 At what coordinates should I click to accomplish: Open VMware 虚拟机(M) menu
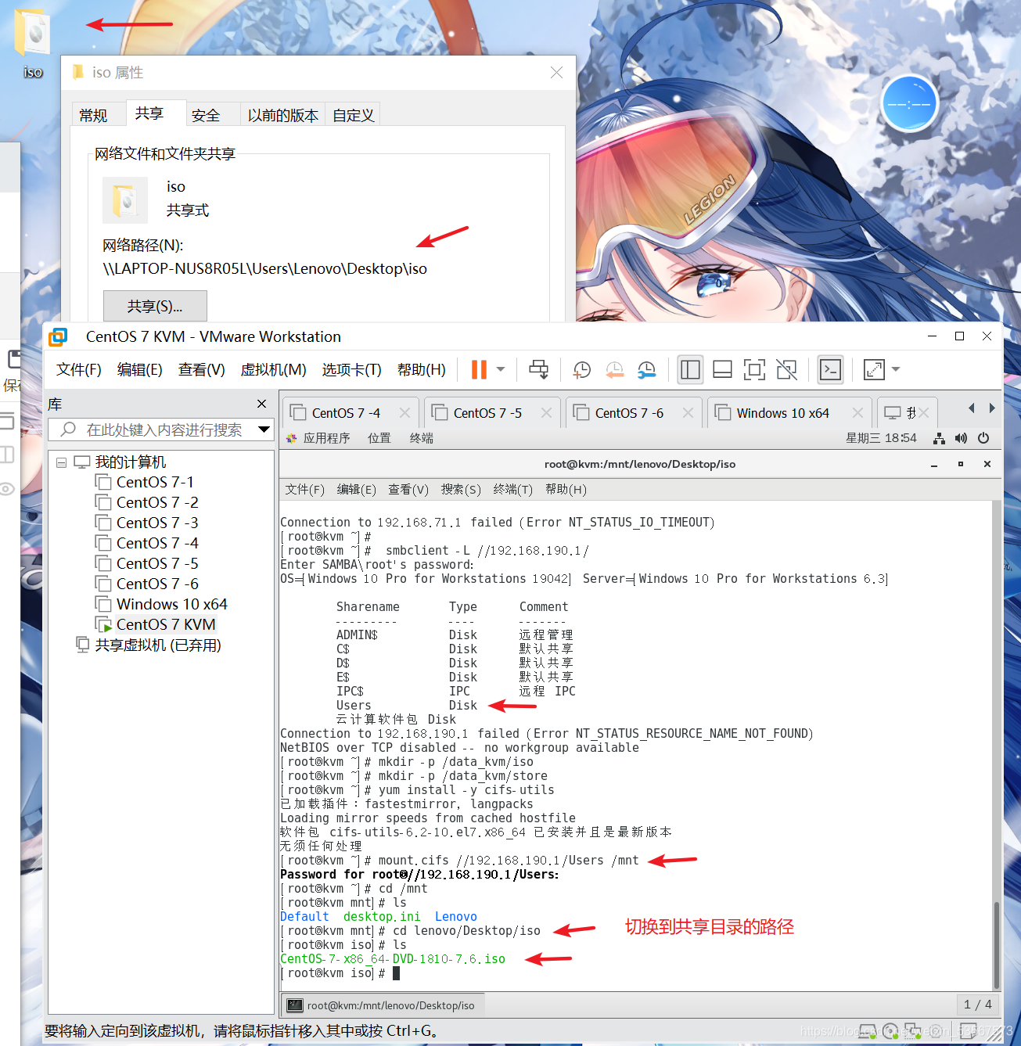(273, 369)
